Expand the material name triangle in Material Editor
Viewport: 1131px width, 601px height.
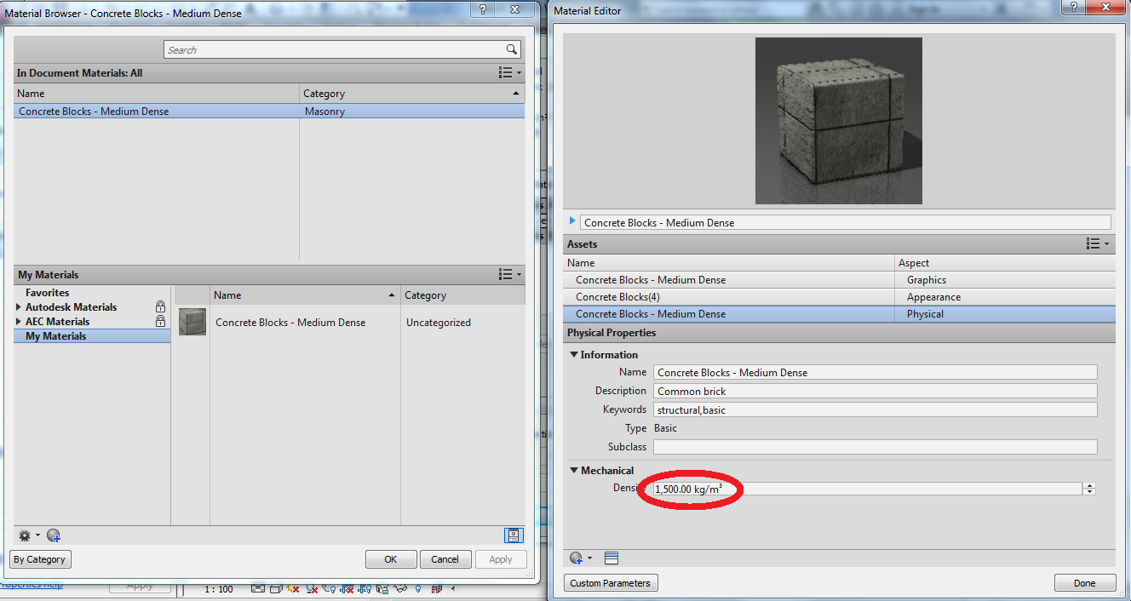pyautogui.click(x=573, y=221)
